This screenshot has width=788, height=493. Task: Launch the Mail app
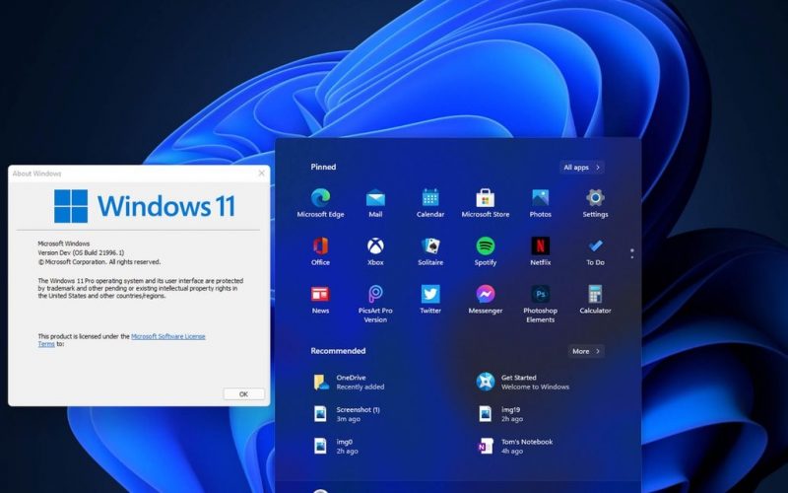point(375,203)
